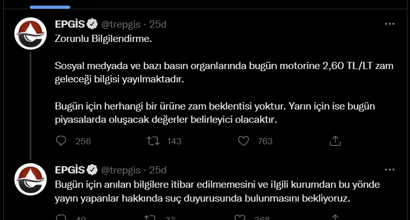The width and height of the screenshot is (410, 220).
Task: Like the tweet with 763 likes
Action: (x=243, y=141)
